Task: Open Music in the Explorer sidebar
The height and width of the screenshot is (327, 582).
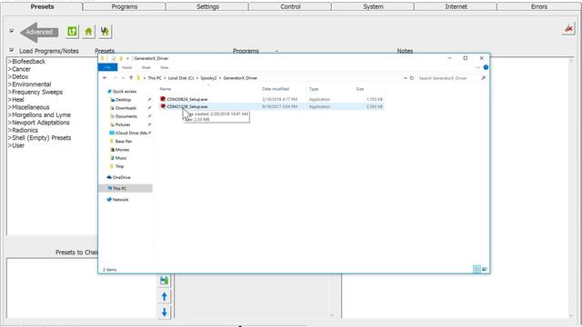Action: coord(118,158)
